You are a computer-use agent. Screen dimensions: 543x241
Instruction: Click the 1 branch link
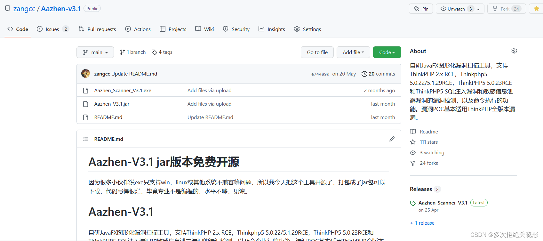click(x=133, y=52)
